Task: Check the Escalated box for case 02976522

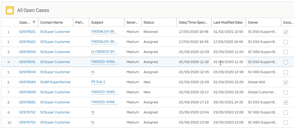Action: (286, 42)
